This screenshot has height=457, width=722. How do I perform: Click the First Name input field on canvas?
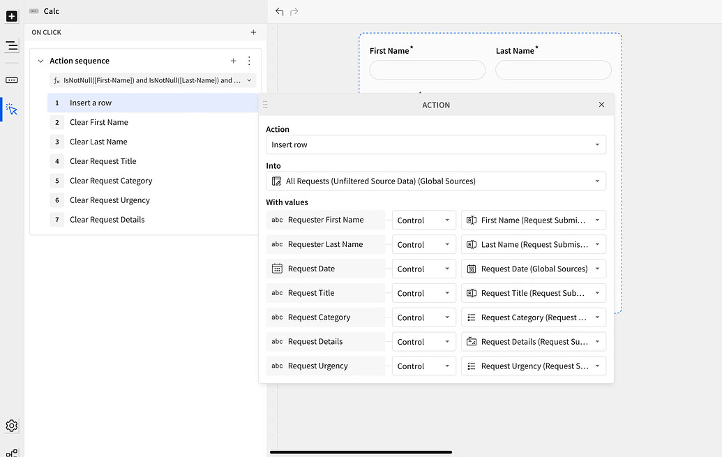coord(427,70)
